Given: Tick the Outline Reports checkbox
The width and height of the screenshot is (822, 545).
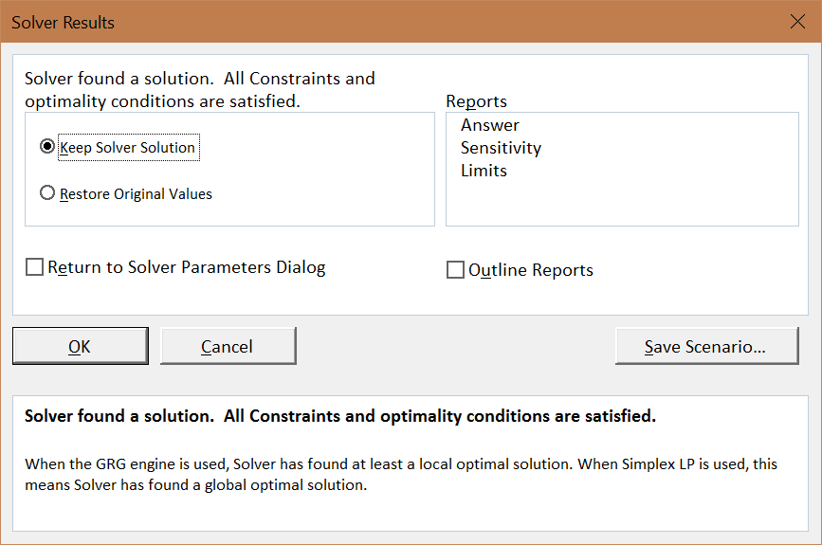Looking at the screenshot, I should pyautogui.click(x=455, y=270).
